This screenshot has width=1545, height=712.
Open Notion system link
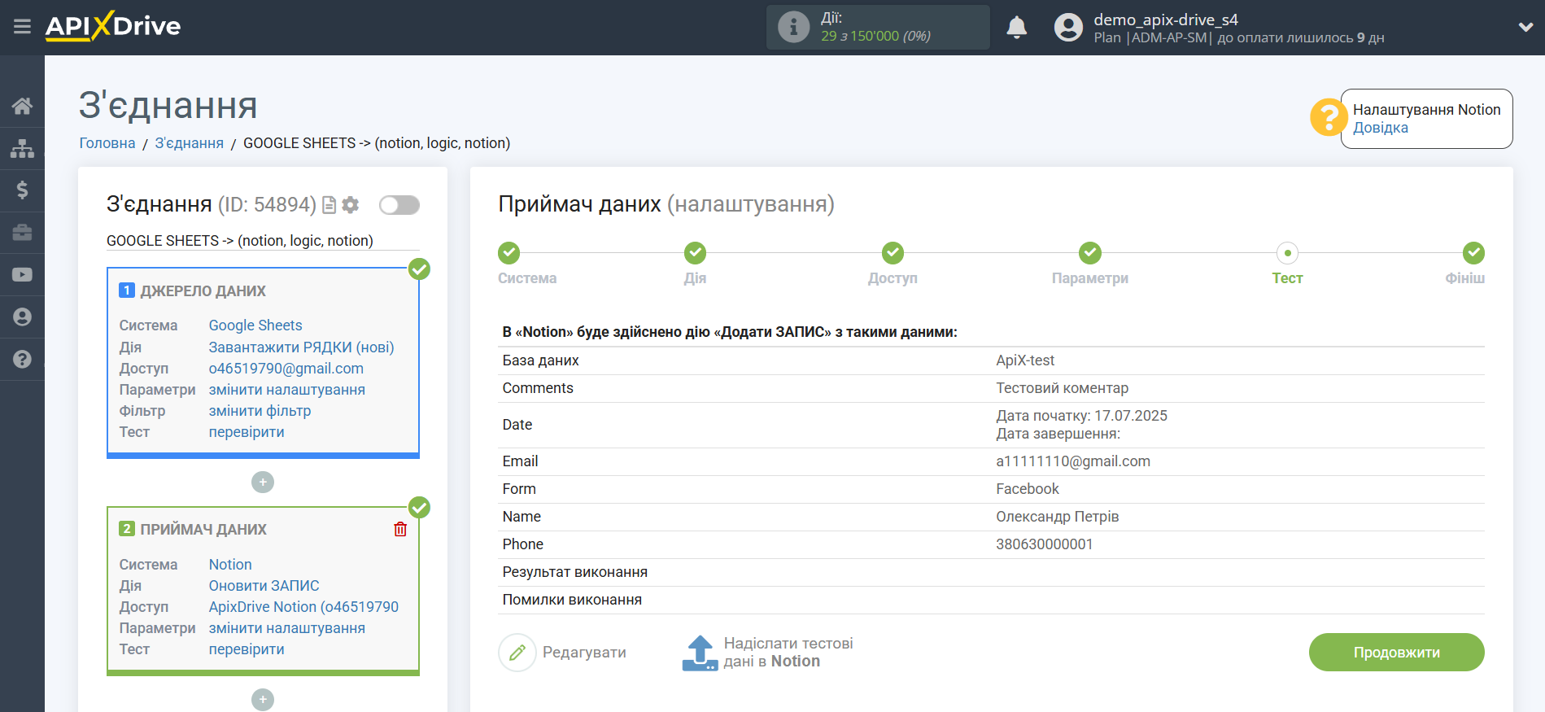click(x=230, y=565)
